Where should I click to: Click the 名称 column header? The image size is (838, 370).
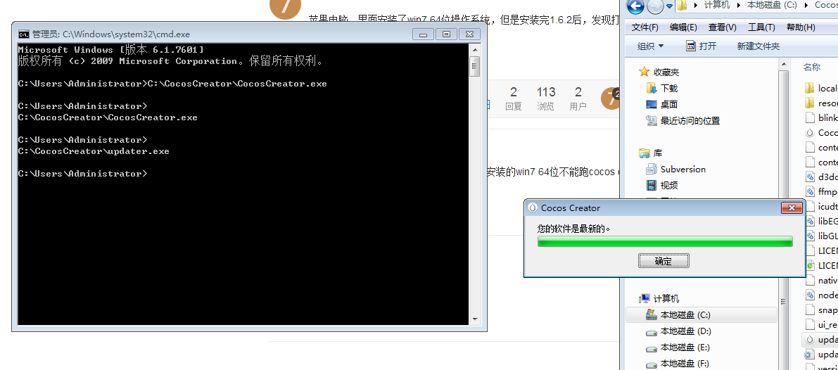(812, 68)
